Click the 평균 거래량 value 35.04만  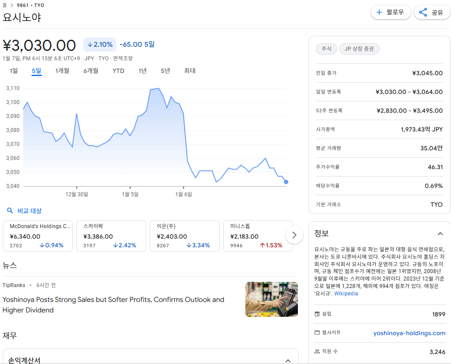[431, 148]
